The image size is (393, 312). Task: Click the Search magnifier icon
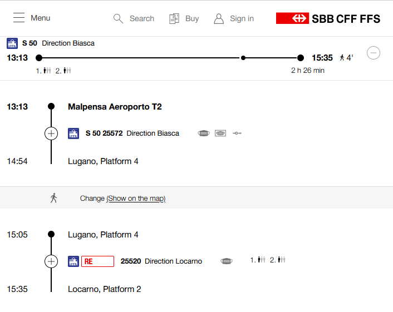pos(118,18)
